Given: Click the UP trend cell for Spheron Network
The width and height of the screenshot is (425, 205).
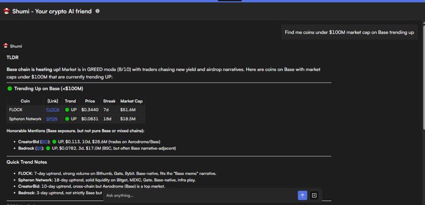Looking at the screenshot, I should [x=71, y=119].
